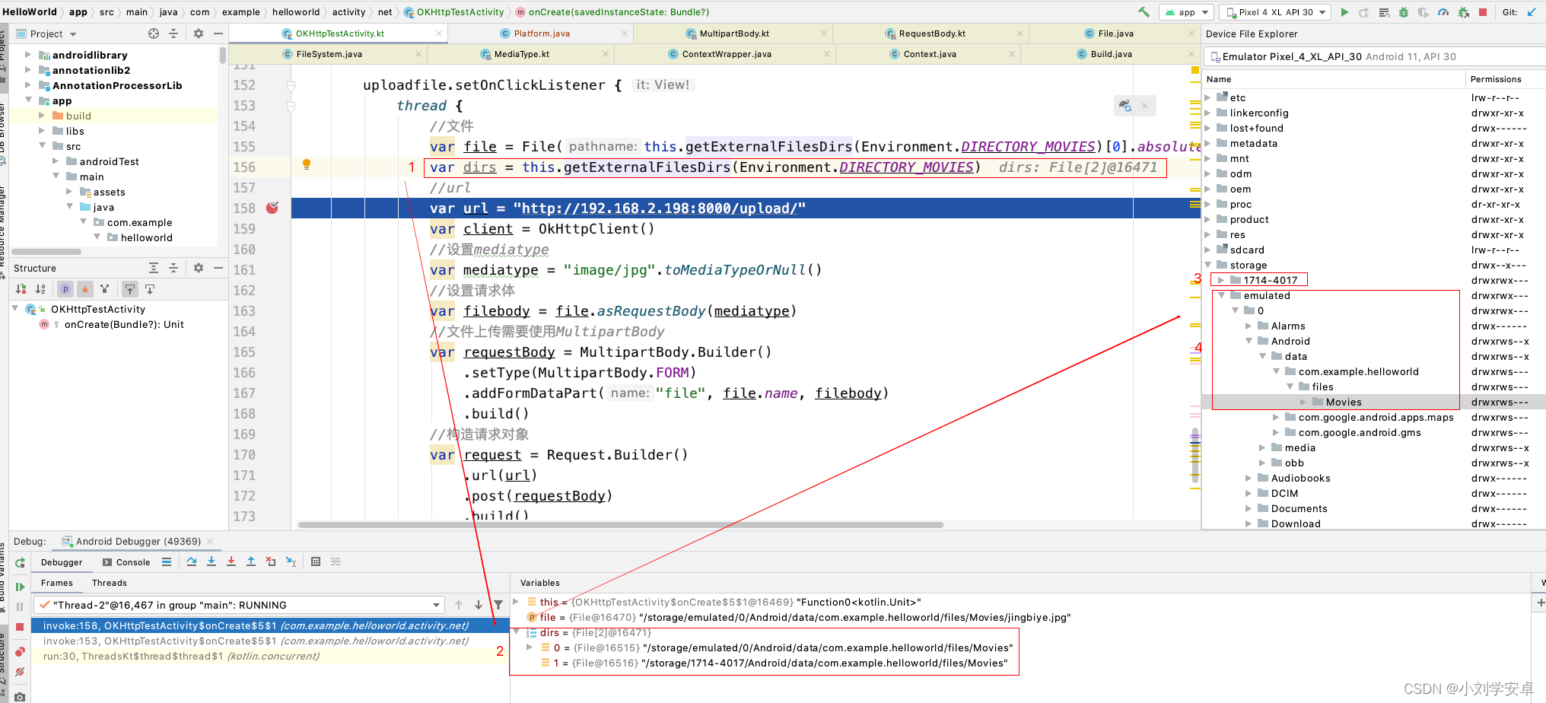Open the Android Profiler gauge icon
The width and height of the screenshot is (1546, 703).
1443,12
